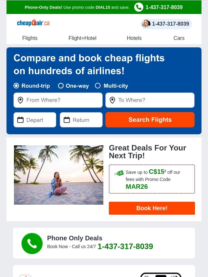Select the Multi-city radio option

(x=98, y=86)
